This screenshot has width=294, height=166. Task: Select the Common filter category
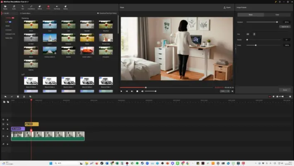coord(8,30)
